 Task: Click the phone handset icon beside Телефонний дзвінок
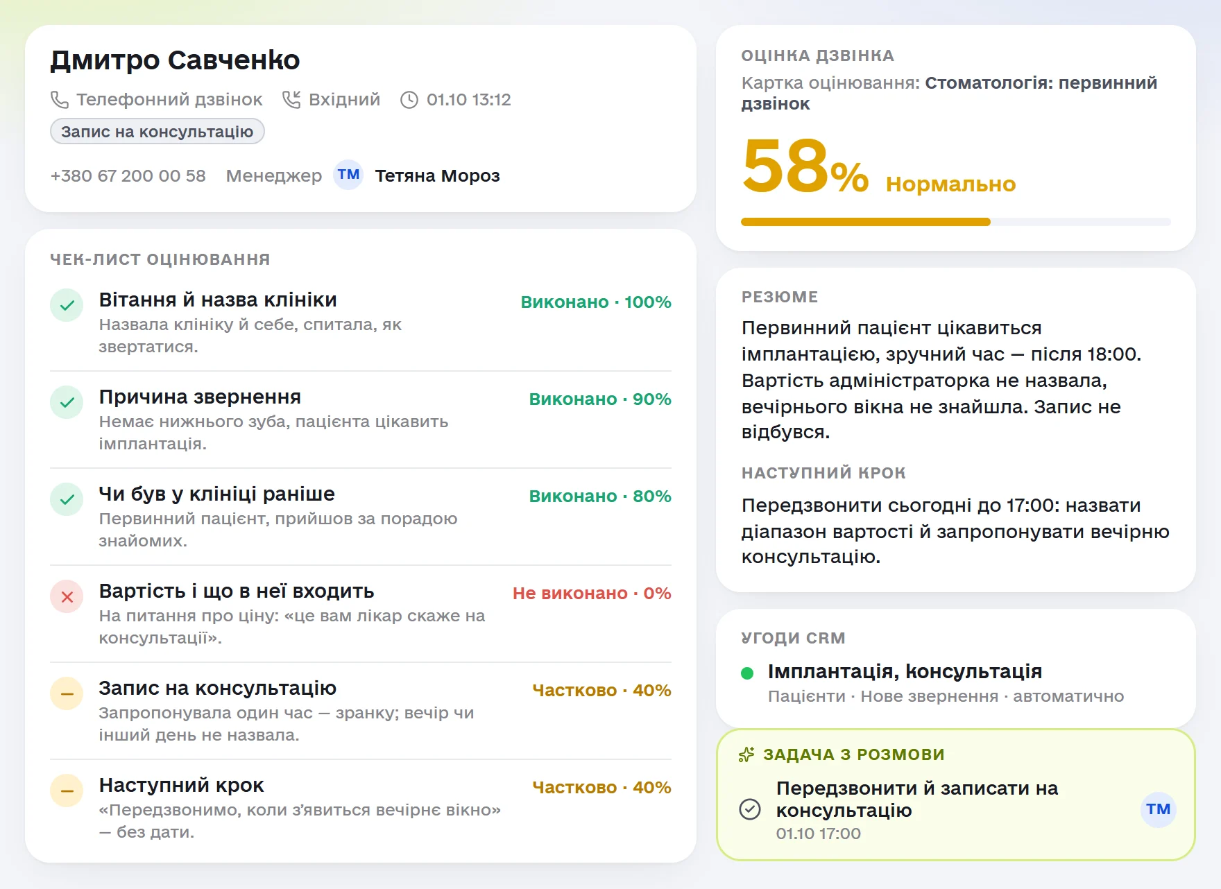(60, 100)
